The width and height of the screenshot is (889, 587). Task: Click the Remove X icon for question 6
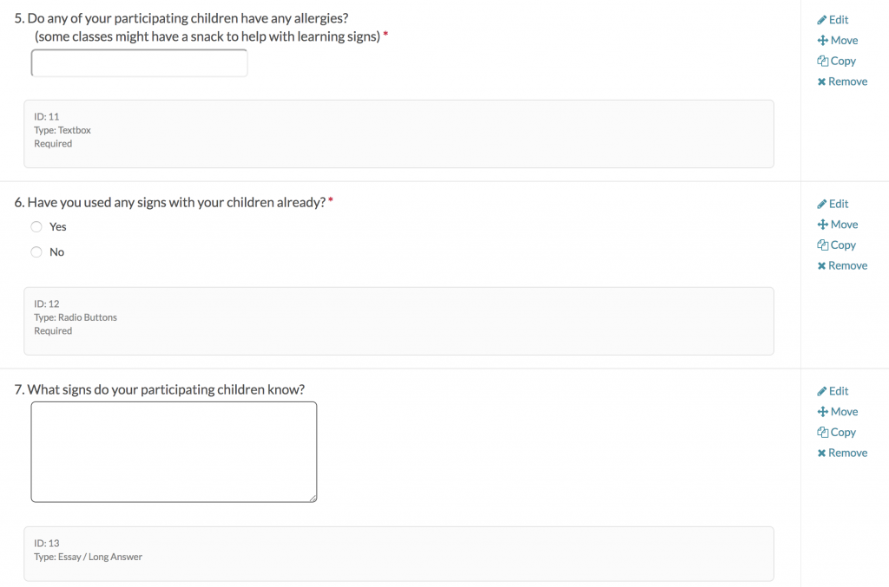[821, 266]
